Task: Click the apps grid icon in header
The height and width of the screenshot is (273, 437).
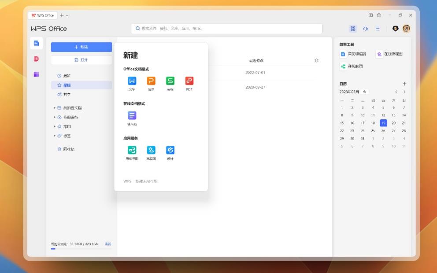Action: click(x=353, y=29)
